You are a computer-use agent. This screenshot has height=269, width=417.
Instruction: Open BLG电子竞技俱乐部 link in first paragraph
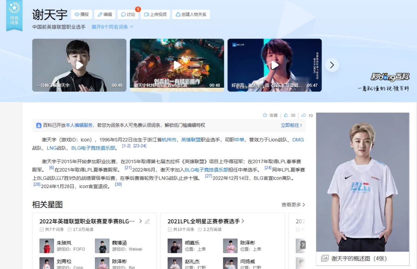[x=93, y=148]
